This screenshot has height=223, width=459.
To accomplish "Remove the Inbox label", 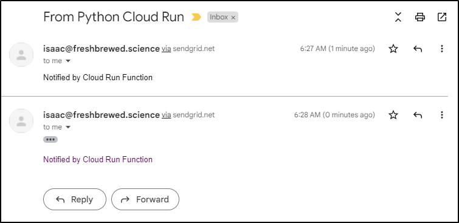I will (233, 18).
